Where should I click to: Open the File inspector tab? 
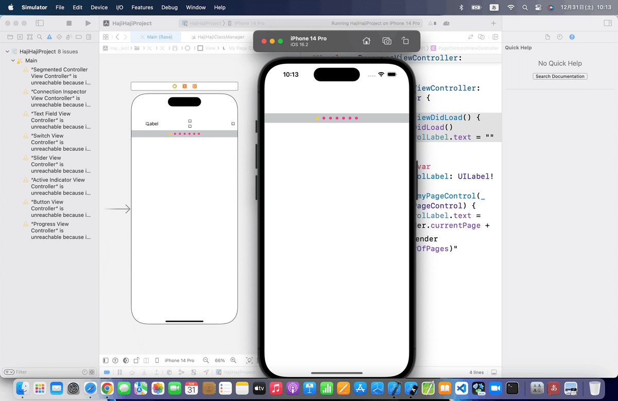(x=547, y=37)
